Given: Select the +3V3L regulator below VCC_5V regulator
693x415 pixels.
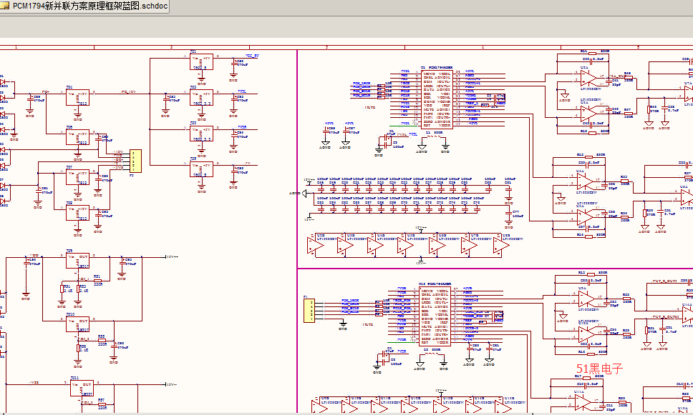Looking at the screenshot, I should 202,97.
